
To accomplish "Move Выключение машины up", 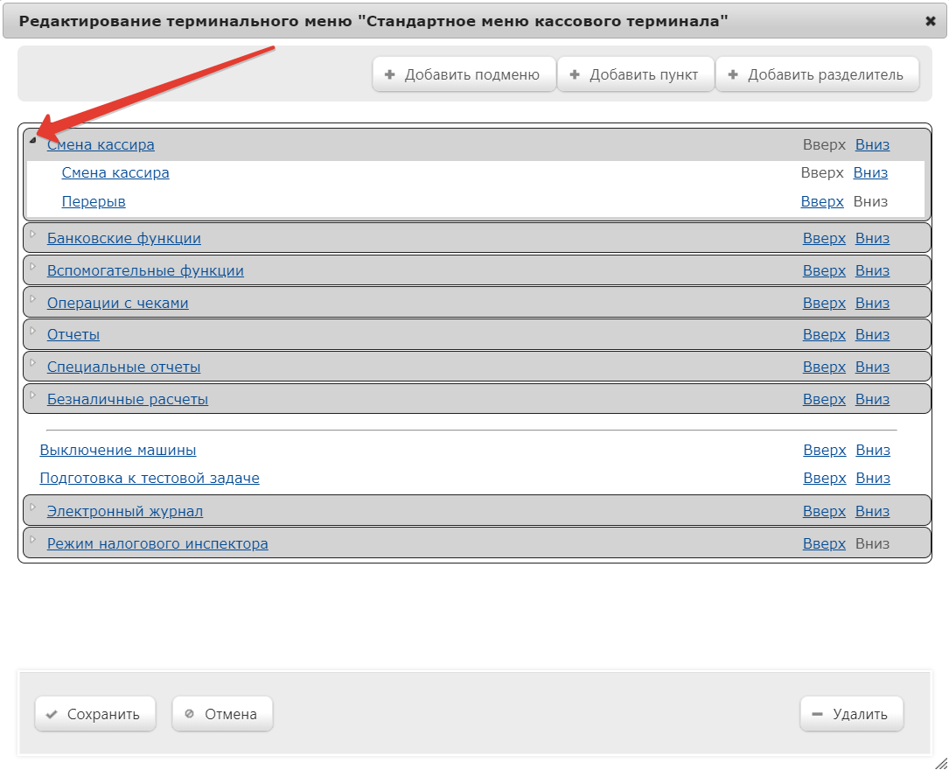I will 824,451.
